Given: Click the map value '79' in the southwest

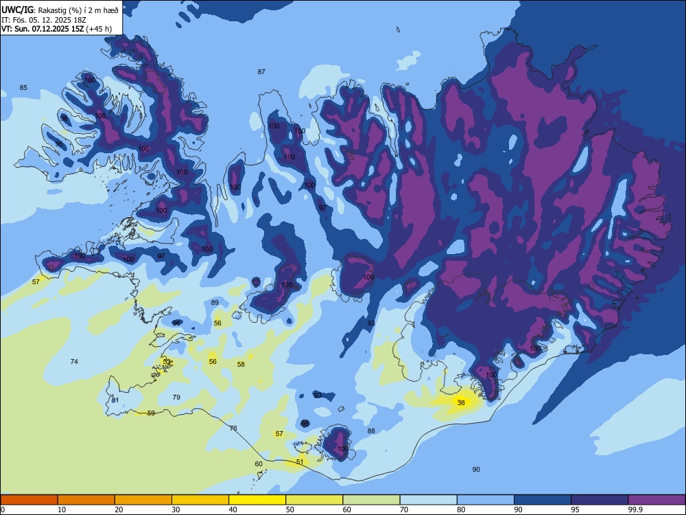Looking at the screenshot, I should tap(176, 397).
